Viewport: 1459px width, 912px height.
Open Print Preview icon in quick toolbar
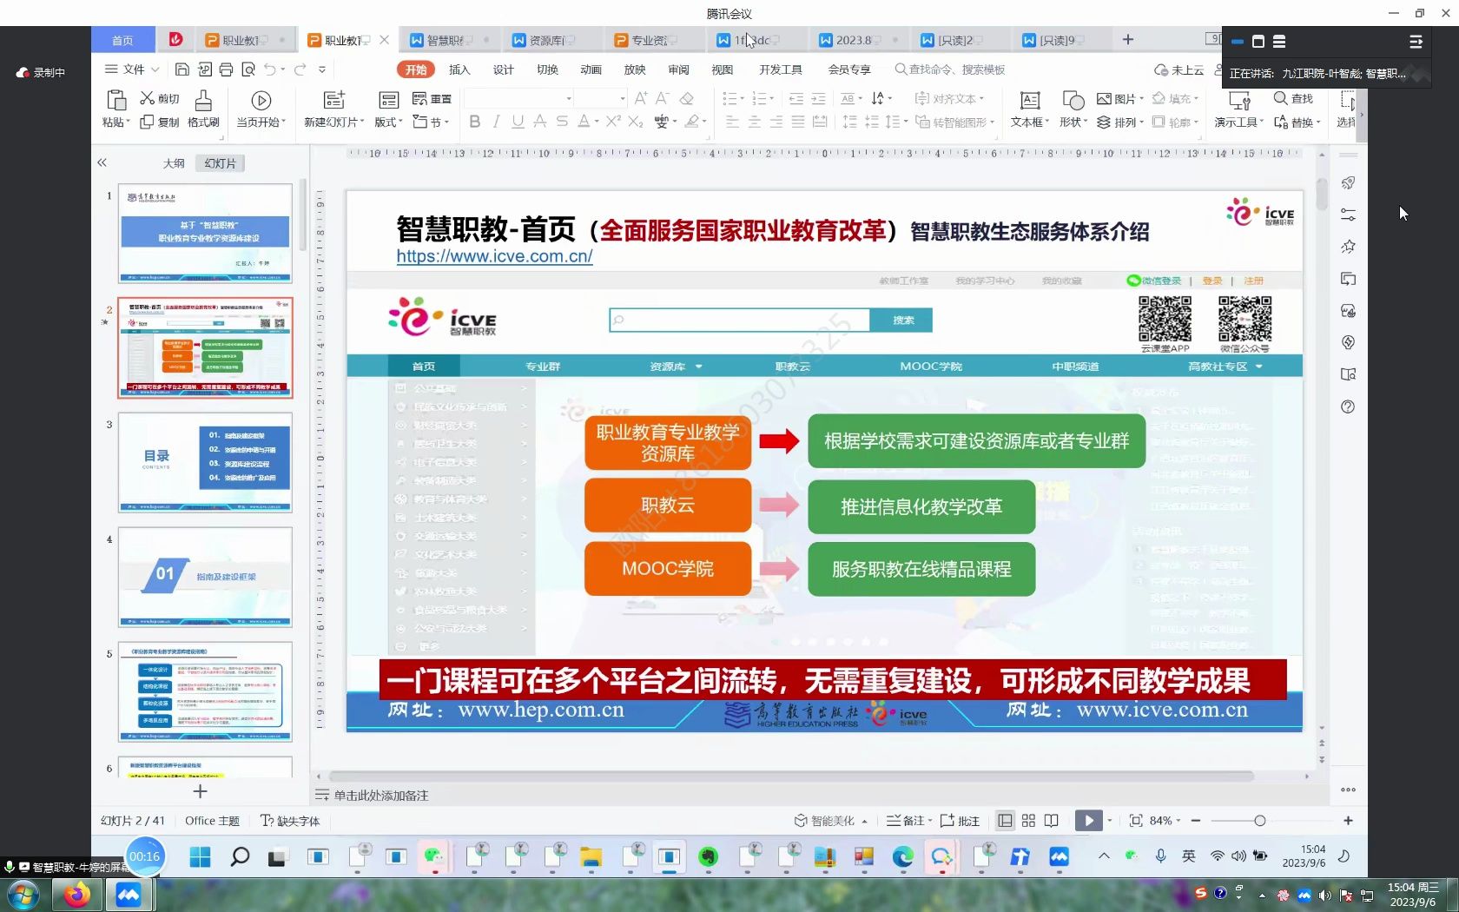coord(248,69)
